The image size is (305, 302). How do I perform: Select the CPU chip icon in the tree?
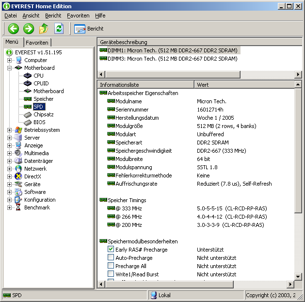[28, 76]
